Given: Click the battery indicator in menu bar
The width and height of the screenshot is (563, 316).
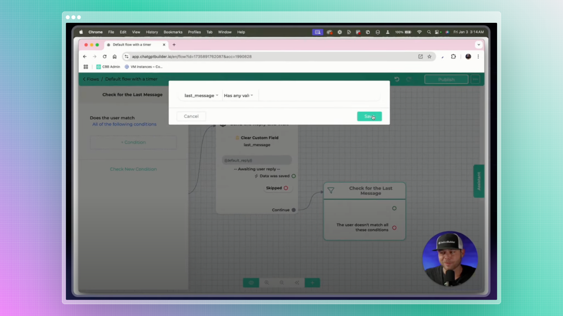Looking at the screenshot, I should (403, 32).
